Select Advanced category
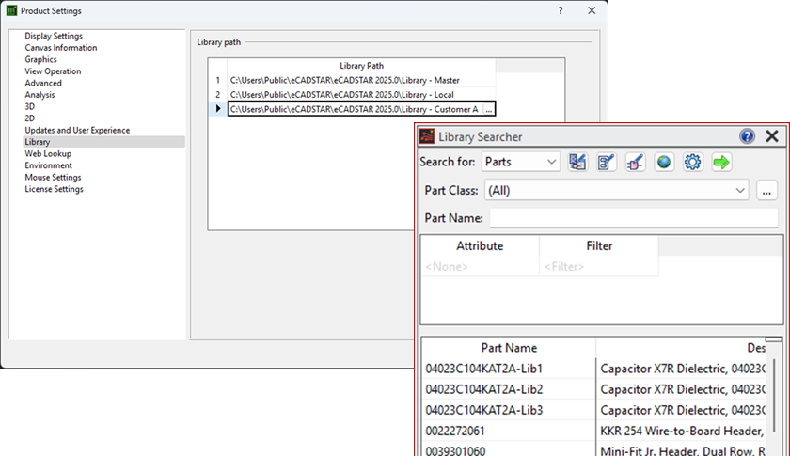Image resolution: width=790 pixels, height=456 pixels. tap(43, 83)
